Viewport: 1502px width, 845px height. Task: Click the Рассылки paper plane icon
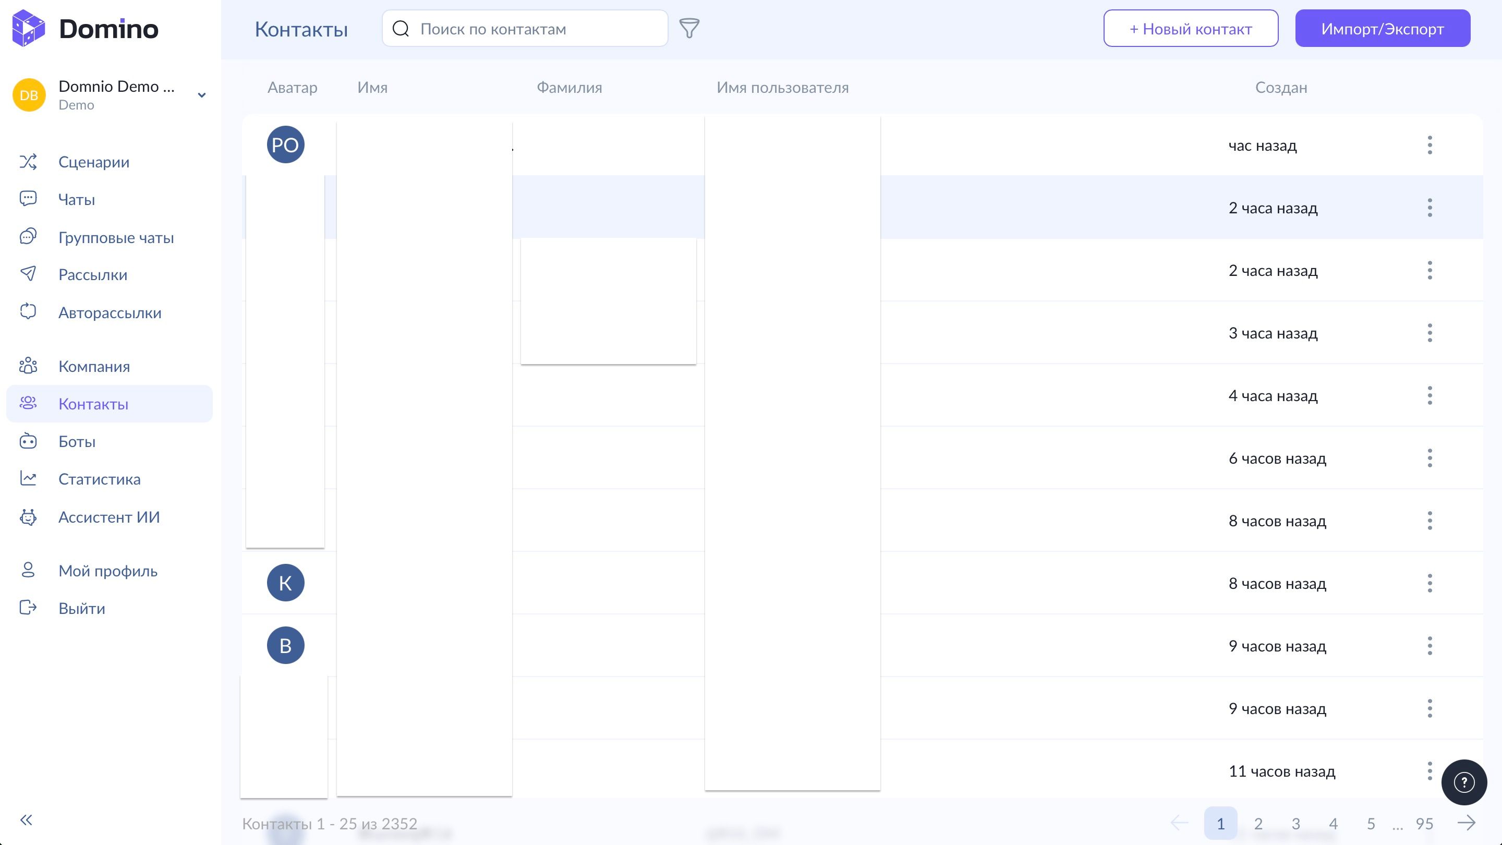tap(28, 274)
